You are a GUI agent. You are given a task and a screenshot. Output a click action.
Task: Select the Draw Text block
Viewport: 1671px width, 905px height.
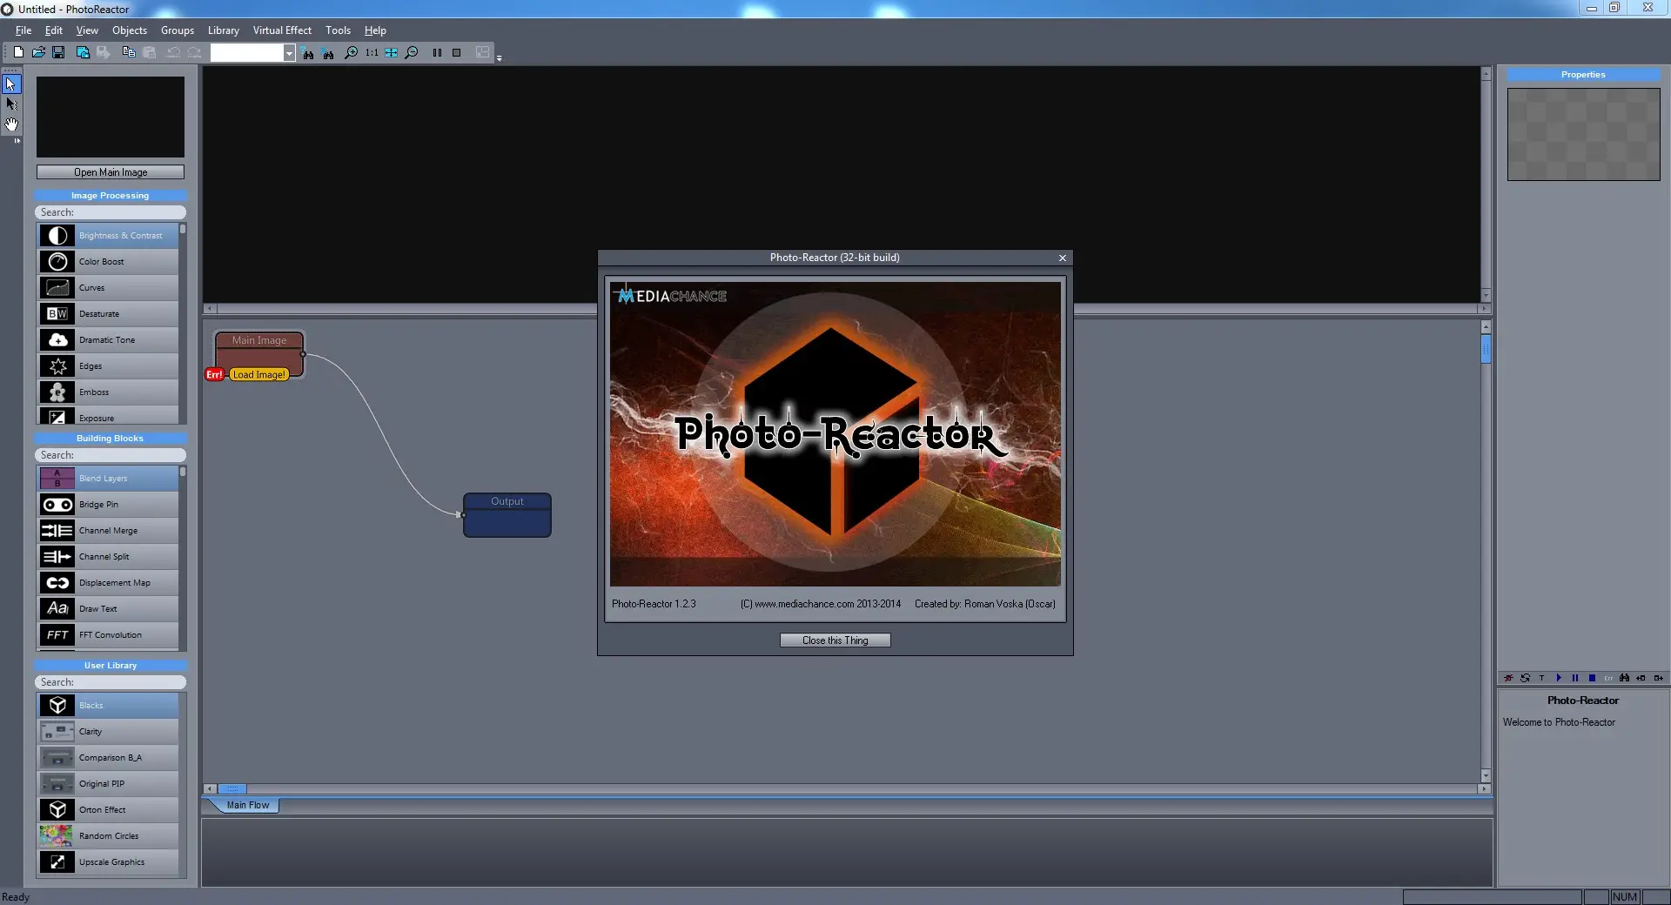(109, 609)
